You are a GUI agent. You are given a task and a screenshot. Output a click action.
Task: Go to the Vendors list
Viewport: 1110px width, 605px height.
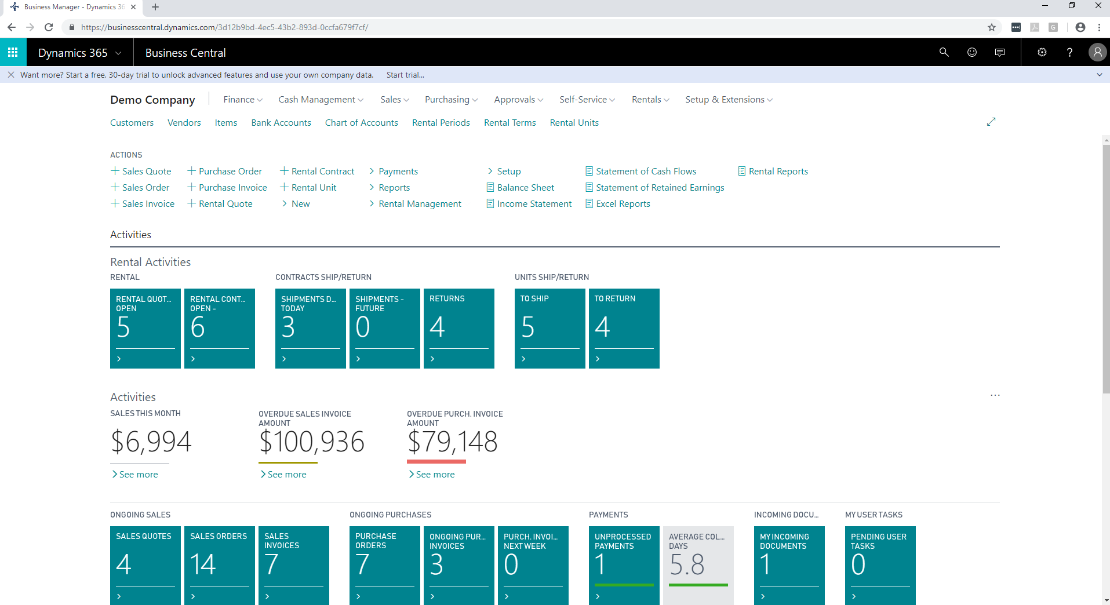(184, 122)
